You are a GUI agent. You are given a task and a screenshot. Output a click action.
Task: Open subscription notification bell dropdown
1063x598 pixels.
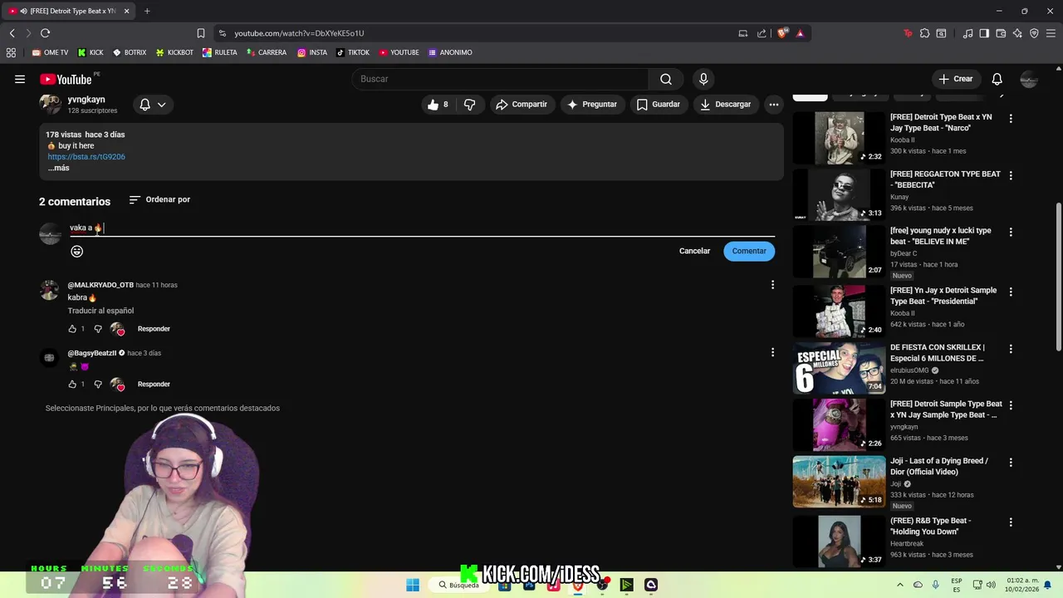click(153, 105)
